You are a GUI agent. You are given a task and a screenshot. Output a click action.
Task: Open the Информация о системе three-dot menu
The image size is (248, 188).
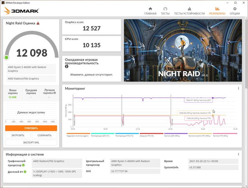click(238, 154)
